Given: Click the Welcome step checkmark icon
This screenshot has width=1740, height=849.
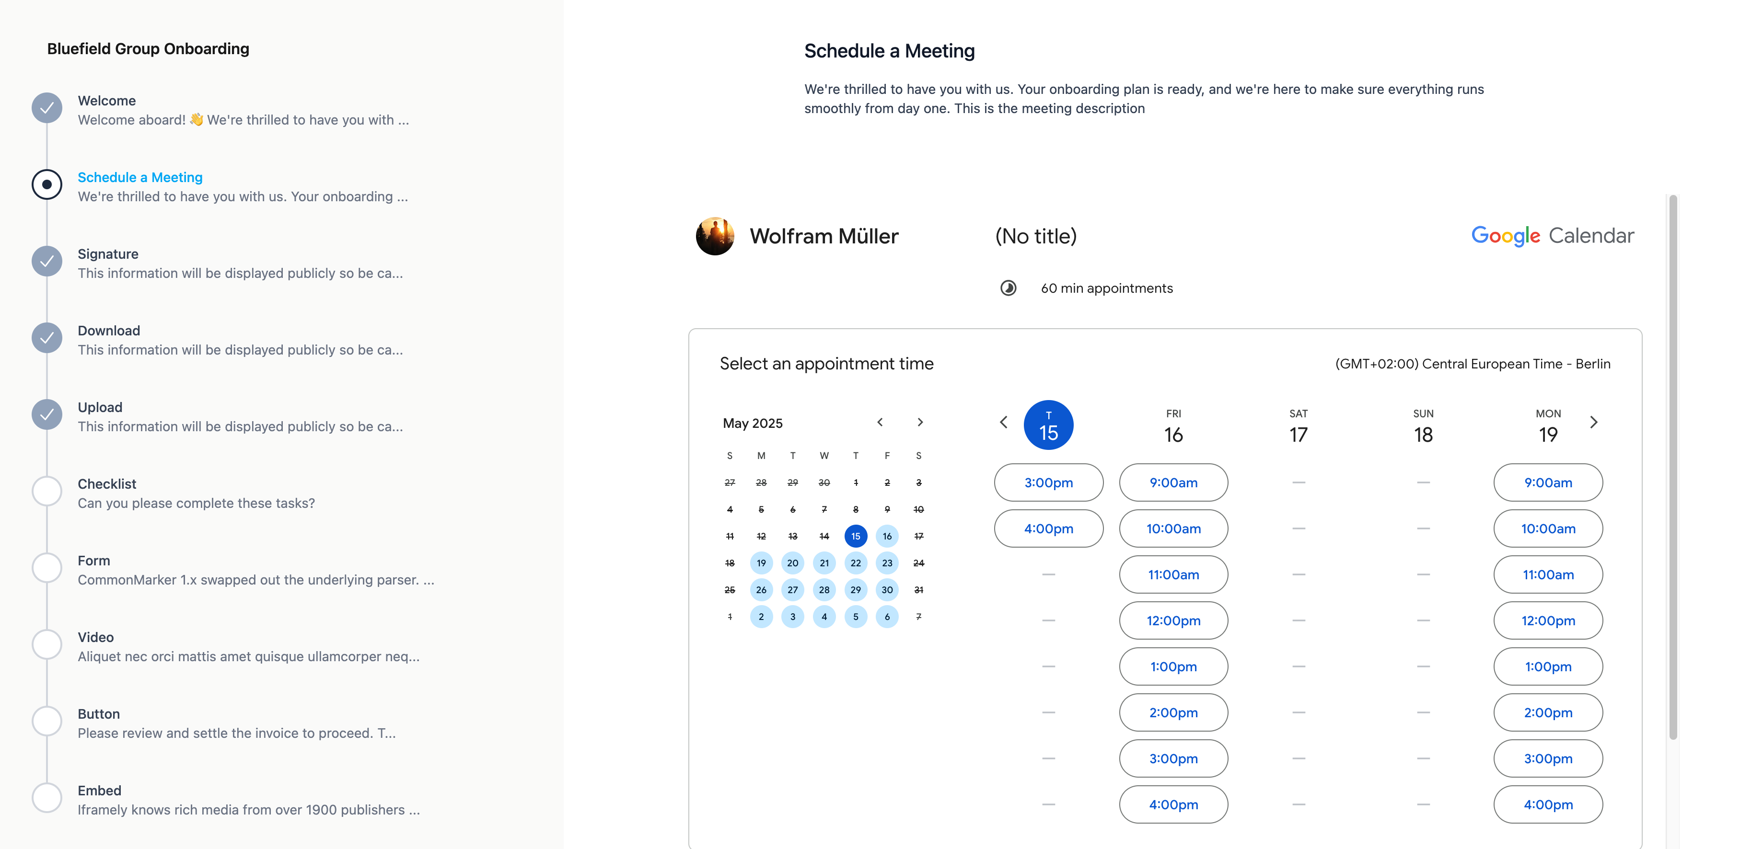Looking at the screenshot, I should pyautogui.click(x=46, y=108).
